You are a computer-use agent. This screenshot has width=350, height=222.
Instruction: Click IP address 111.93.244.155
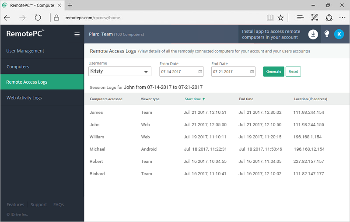tap(309, 125)
